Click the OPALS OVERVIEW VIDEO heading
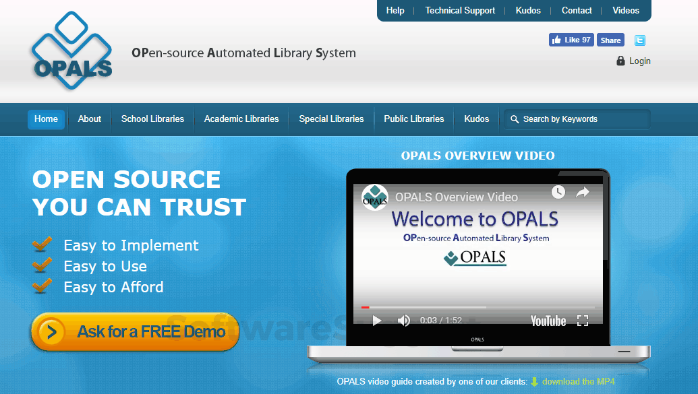The height and width of the screenshot is (394, 698). click(x=477, y=156)
